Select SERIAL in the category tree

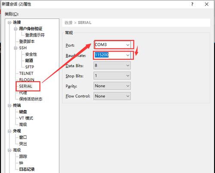coord(26,86)
